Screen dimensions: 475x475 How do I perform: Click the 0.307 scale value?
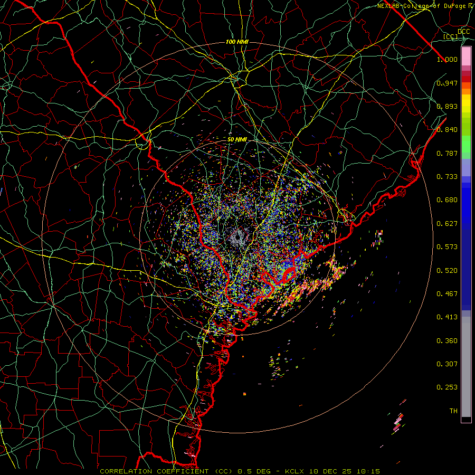(447, 364)
